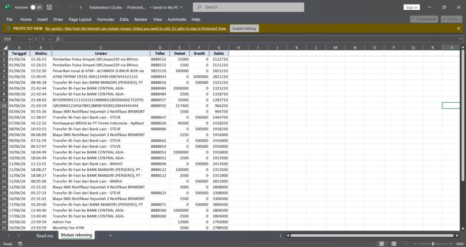Select column G header
The image size is (466, 247).
click(219, 47)
